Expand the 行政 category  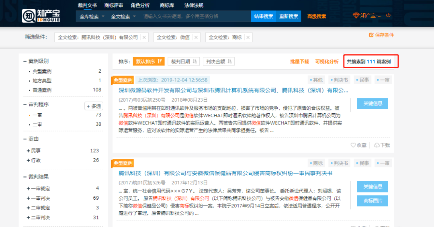pyautogui.click(x=28, y=160)
